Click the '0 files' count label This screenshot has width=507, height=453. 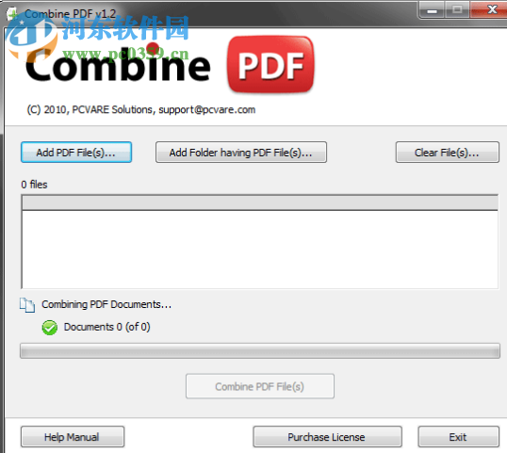(34, 185)
